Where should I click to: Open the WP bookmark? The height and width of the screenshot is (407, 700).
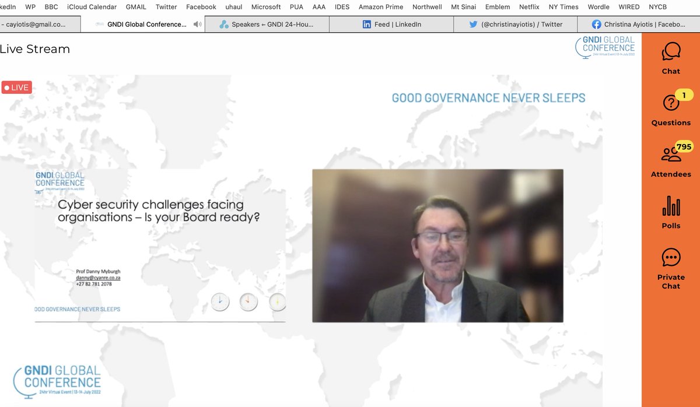pyautogui.click(x=30, y=7)
